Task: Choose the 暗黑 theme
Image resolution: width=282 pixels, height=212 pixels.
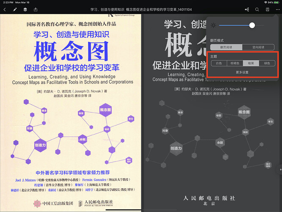Action: click(251, 63)
